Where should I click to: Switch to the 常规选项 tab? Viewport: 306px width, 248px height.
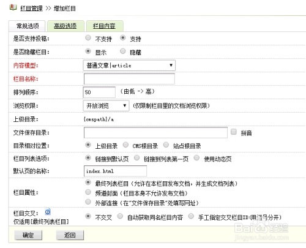(x=28, y=26)
